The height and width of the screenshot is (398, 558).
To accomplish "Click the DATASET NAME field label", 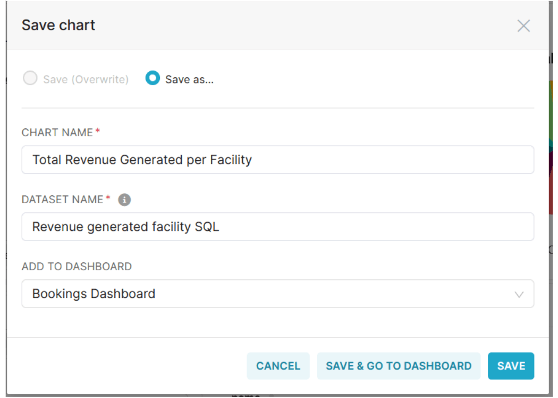I will (62, 200).
